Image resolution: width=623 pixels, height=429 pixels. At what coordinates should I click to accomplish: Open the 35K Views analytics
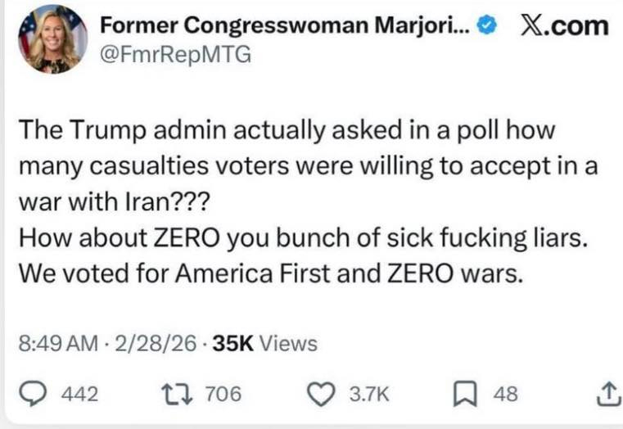click(264, 344)
